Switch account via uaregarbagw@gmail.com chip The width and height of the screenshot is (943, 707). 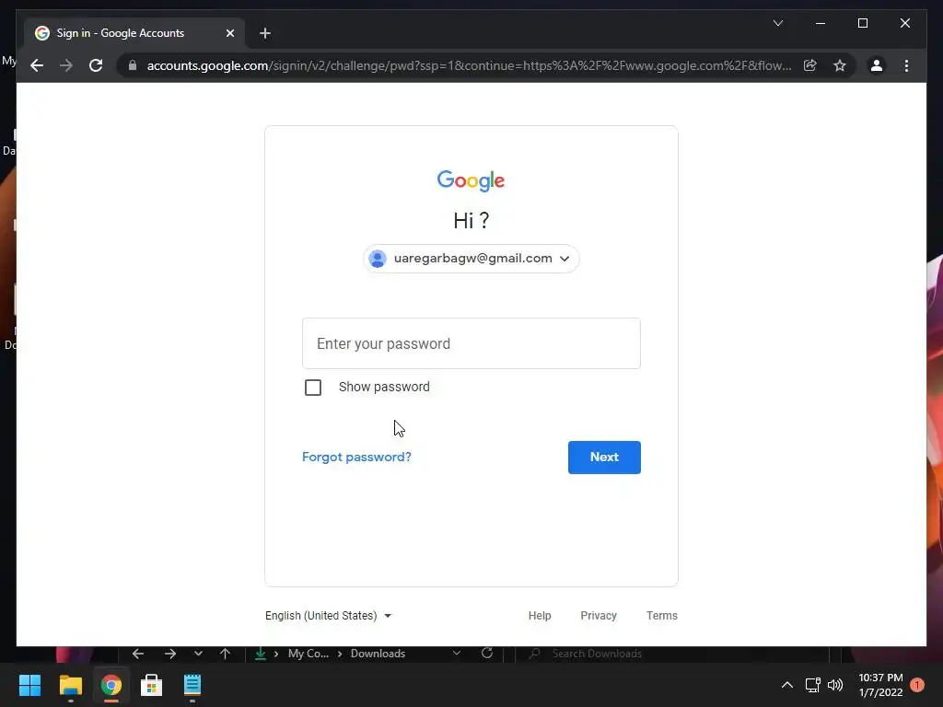click(471, 259)
